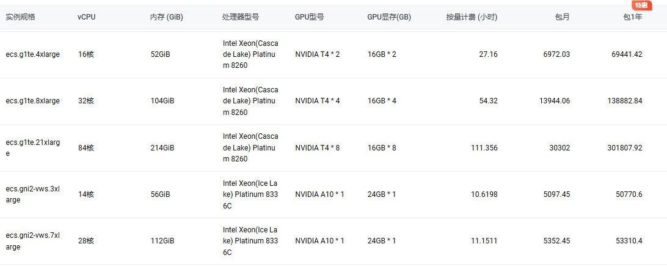Select the ecs.gni2-vws.7xlarge instance name
667x266 pixels.
click(33, 241)
